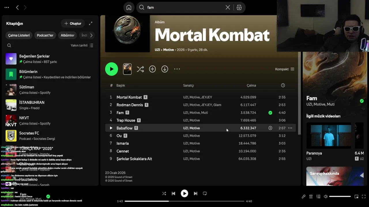Mute with the volume speaker icon

[x=326, y=197]
